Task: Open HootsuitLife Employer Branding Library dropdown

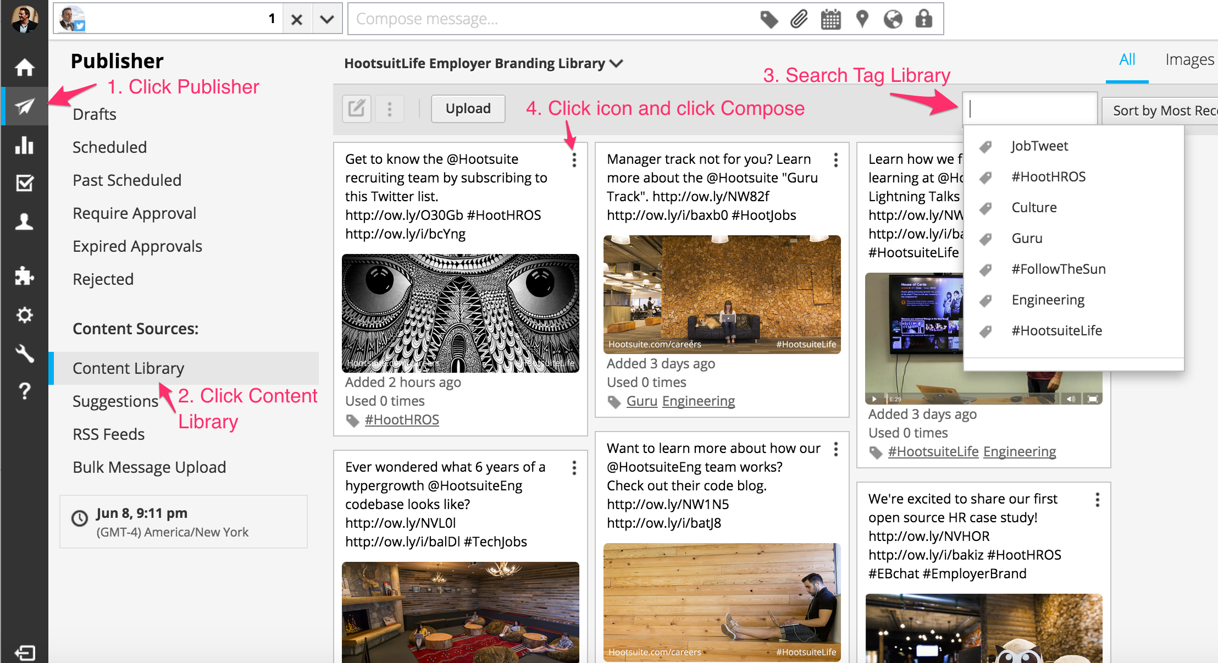Action: (483, 63)
